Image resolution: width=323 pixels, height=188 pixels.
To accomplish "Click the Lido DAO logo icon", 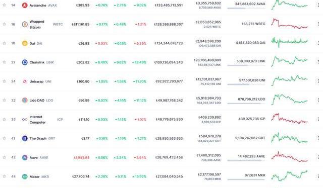I will 25,101.
